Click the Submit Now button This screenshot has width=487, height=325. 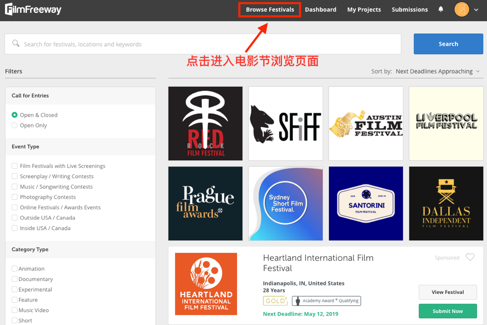point(448,311)
